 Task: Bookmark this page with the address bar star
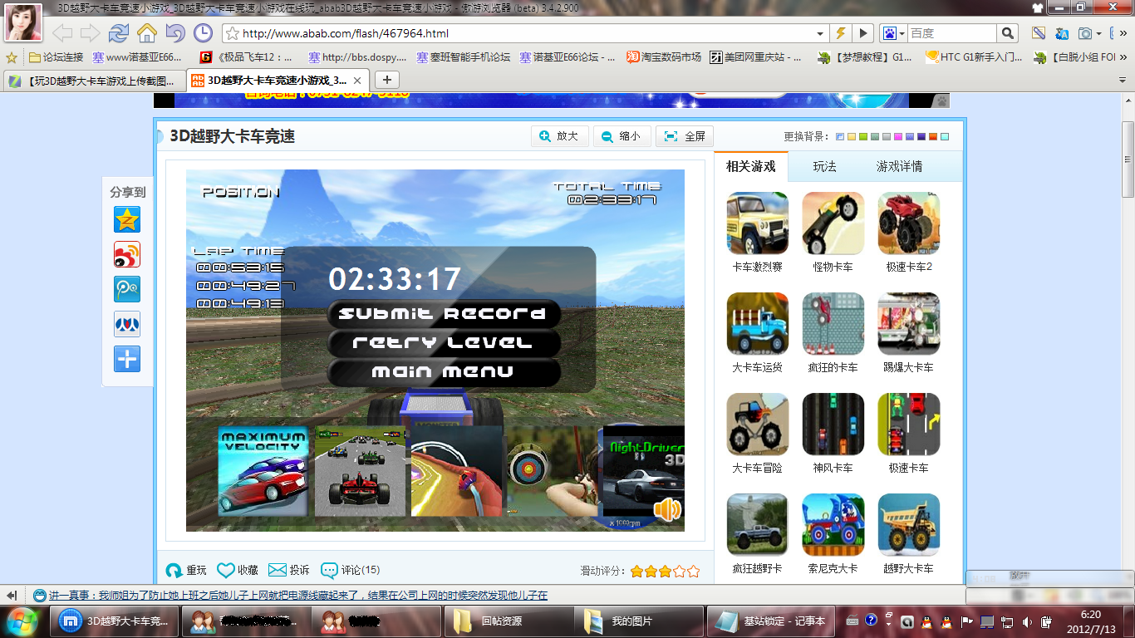(233, 34)
